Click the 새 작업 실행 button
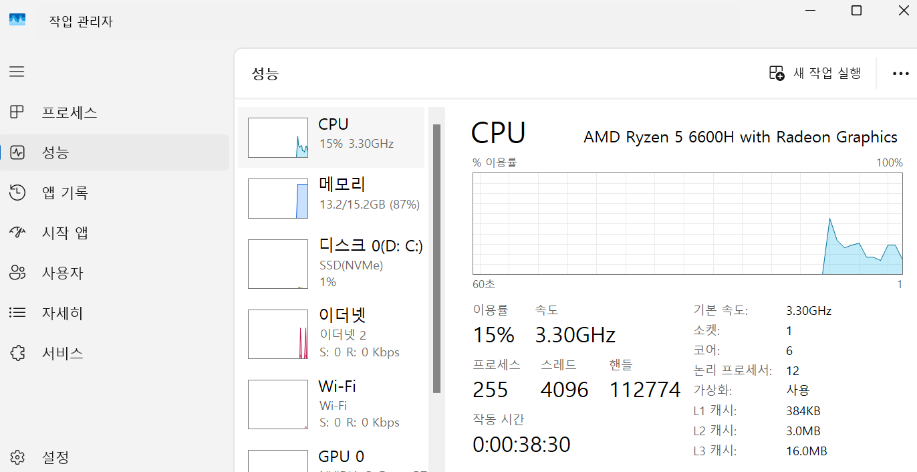Viewport: 917px width, 472px height. click(815, 73)
